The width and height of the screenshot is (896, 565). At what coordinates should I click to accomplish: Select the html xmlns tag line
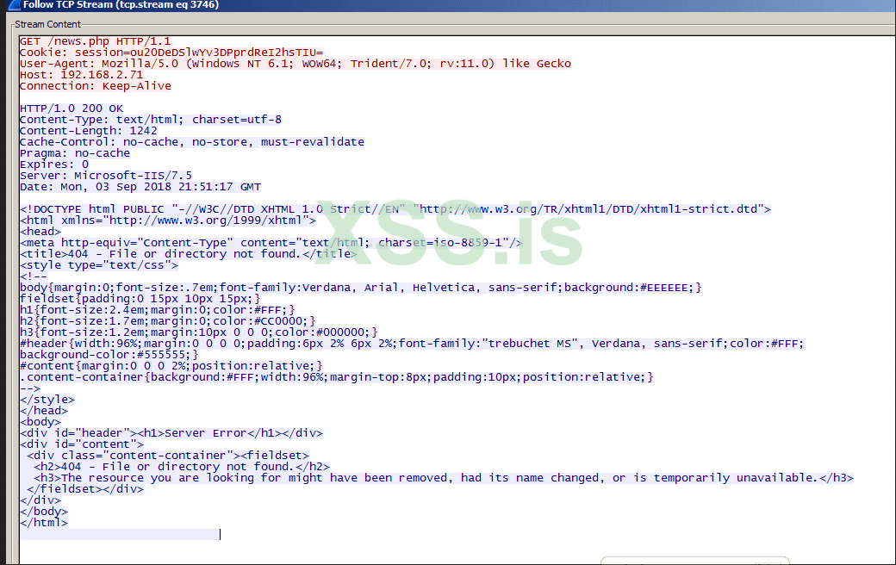(x=167, y=220)
